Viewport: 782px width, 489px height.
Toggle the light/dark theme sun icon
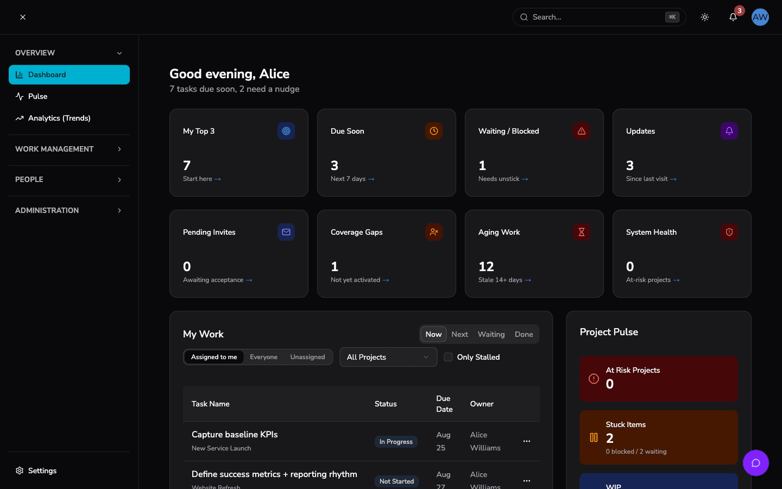[705, 17]
